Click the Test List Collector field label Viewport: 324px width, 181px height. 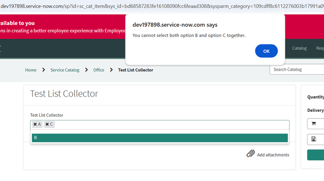(x=46, y=115)
